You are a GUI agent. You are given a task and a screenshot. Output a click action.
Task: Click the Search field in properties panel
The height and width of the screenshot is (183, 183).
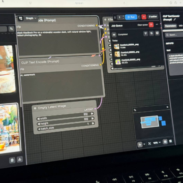tap(174, 35)
